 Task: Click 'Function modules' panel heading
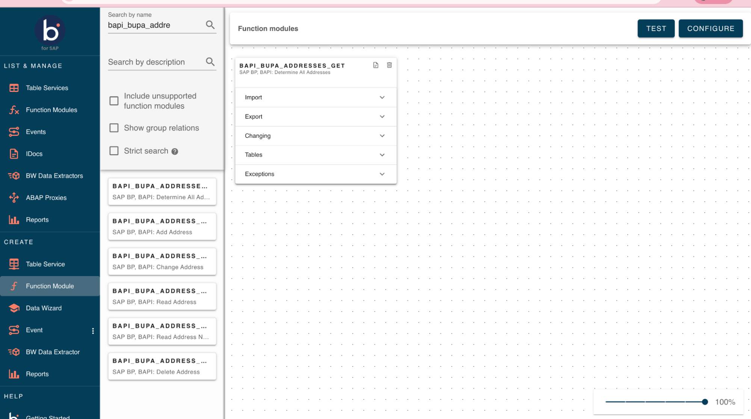(x=268, y=29)
